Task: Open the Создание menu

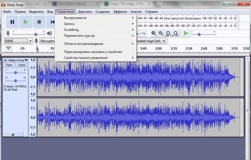Action: 102,12
